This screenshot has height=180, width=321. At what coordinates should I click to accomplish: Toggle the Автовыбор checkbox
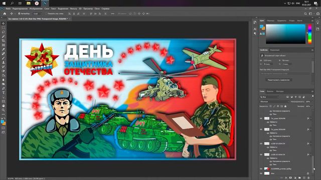[x=19, y=13]
